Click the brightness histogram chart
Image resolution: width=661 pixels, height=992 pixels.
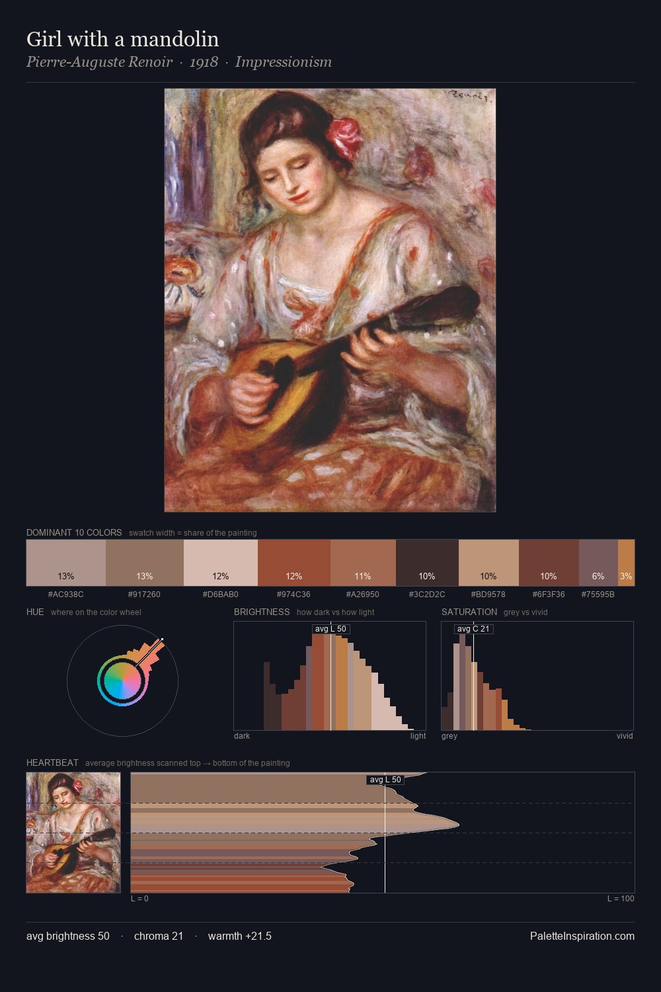[330, 676]
